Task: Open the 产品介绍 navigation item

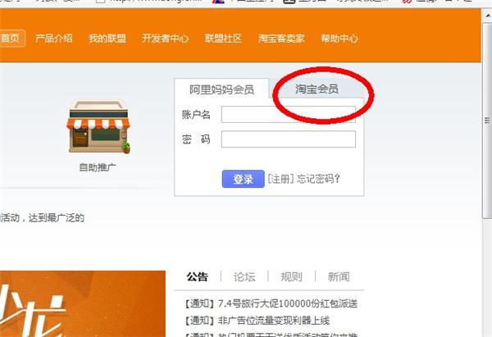Action: [x=53, y=39]
